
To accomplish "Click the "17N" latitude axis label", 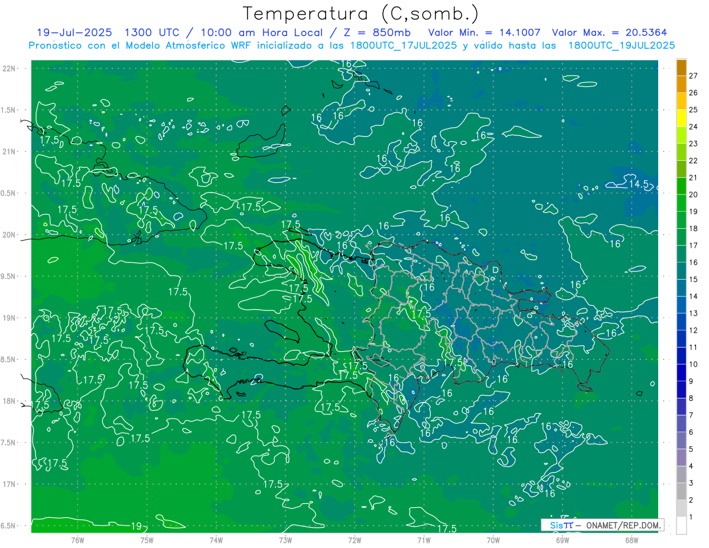I will pyautogui.click(x=9, y=484).
